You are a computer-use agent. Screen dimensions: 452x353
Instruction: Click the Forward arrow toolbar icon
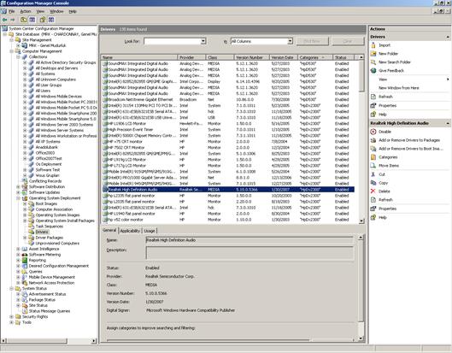tap(13, 20)
